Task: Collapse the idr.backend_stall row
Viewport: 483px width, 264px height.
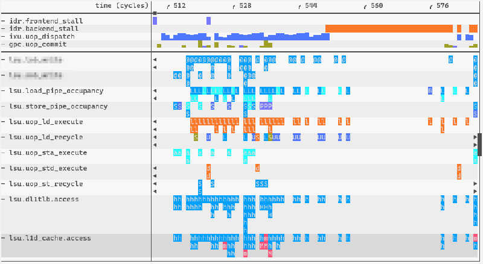Action: (x=3, y=28)
